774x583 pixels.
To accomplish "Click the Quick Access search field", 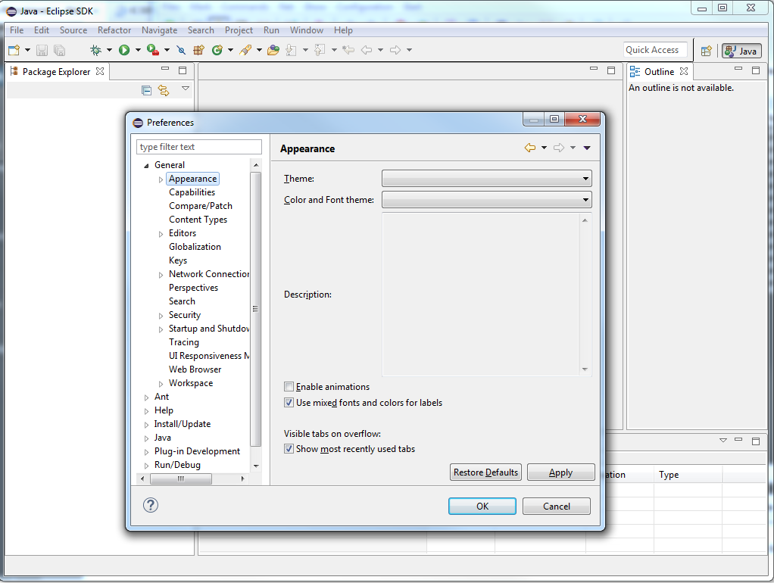I will pos(656,50).
